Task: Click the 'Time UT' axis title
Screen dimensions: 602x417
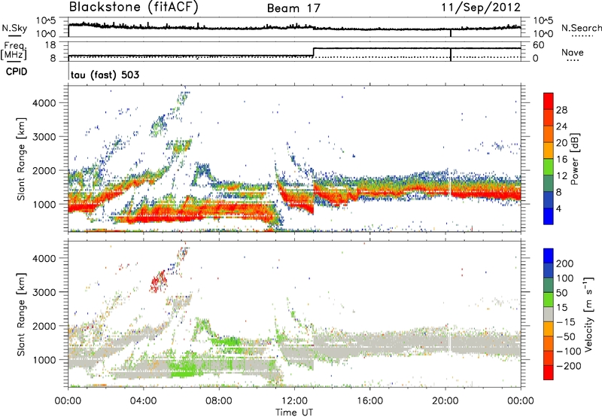Action: pos(294,412)
